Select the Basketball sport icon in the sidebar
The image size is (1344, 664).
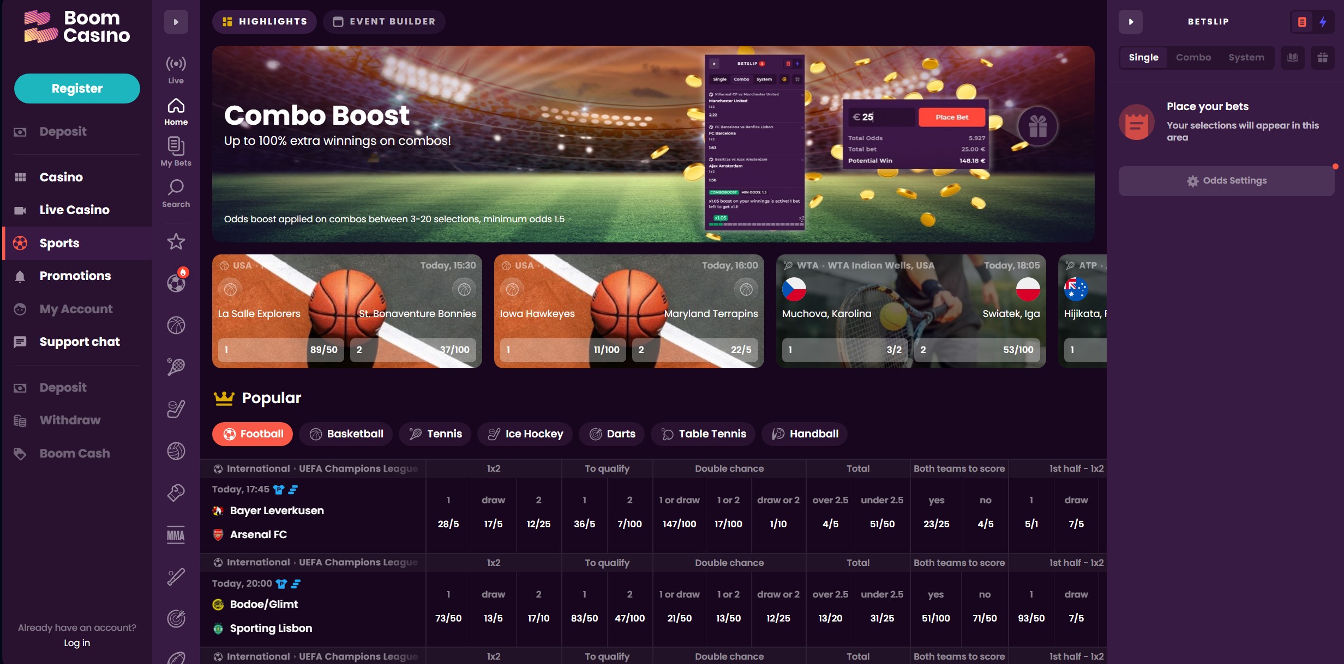175,325
